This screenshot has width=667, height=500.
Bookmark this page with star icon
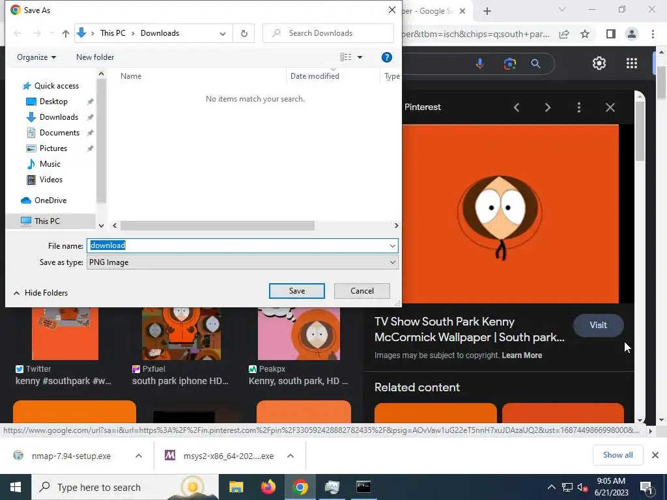tap(586, 34)
